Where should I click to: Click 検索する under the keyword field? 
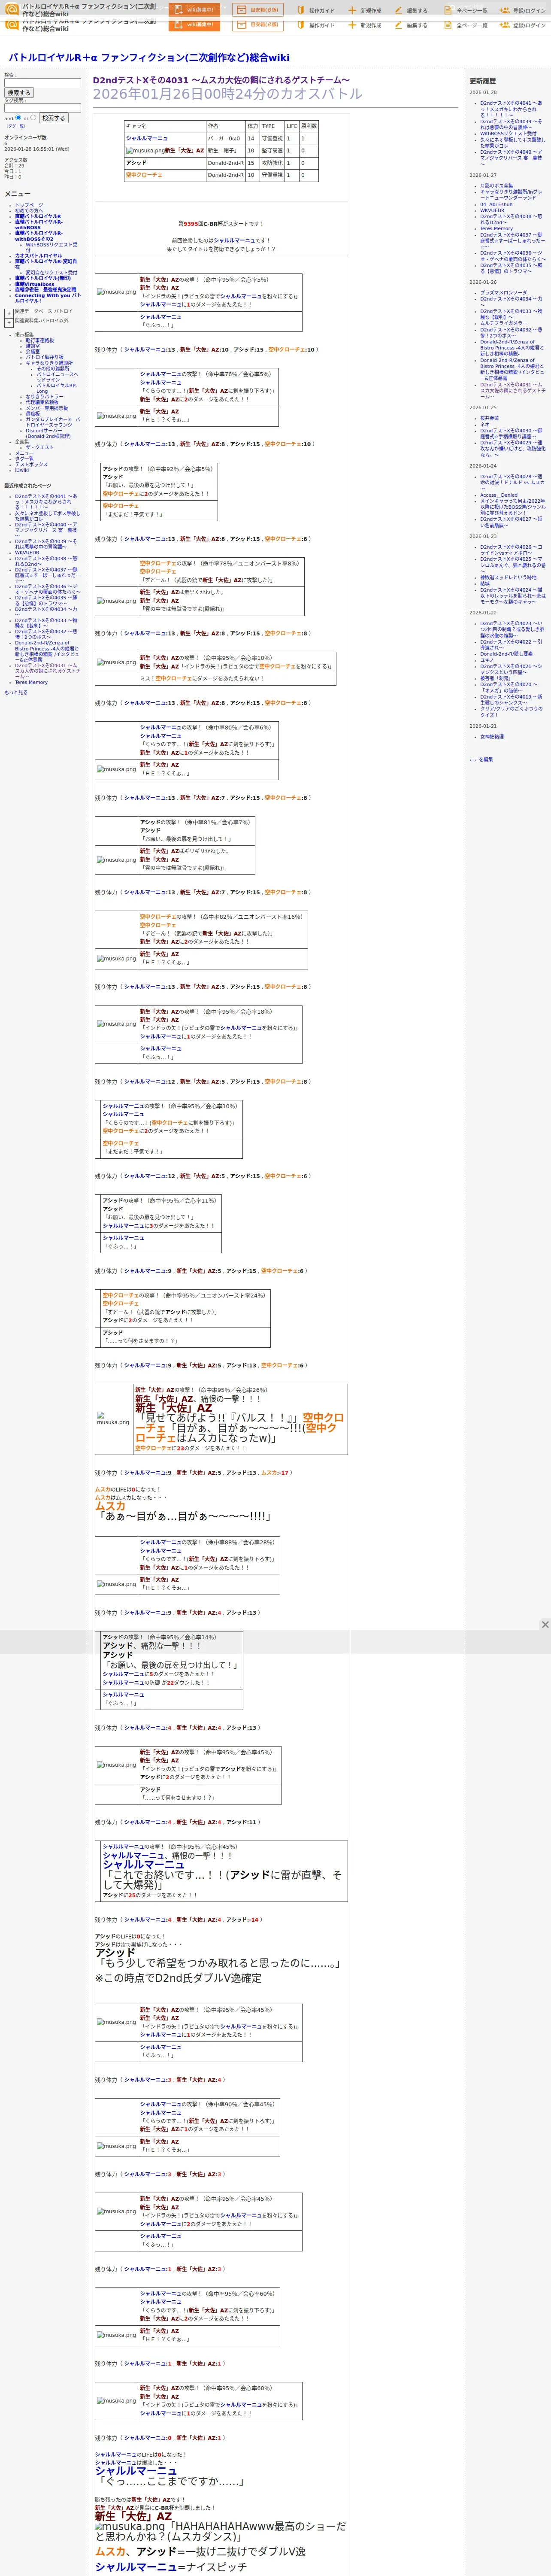pos(18,93)
